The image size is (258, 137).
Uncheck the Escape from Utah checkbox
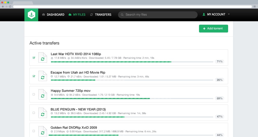tap(34, 76)
